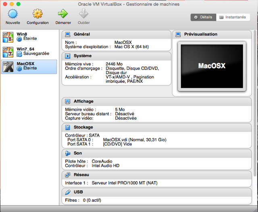Click 'MacOSX.vdi (Normal, 30,31 Gio)' entry
This screenshot has width=258, height=212.
click(135, 140)
